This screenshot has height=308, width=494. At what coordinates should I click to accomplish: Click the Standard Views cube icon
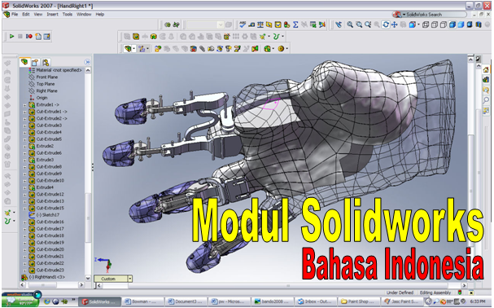(412, 24)
